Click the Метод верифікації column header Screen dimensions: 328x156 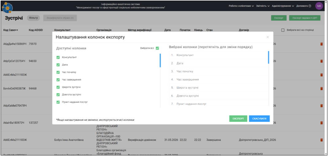139,30
